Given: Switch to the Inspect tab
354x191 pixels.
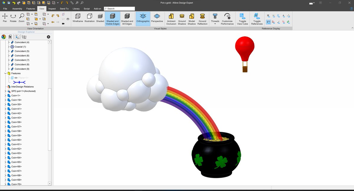Looking at the screenshot, I should coord(52,9).
